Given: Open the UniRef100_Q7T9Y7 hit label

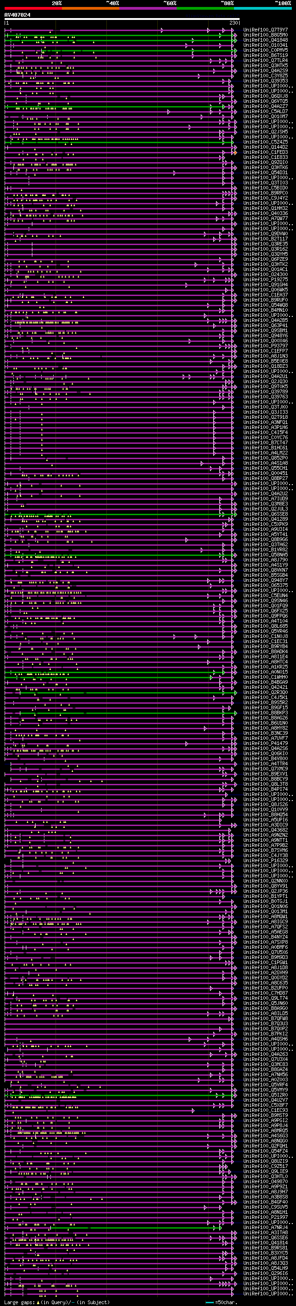Looking at the screenshot, I should click(265, 30).
